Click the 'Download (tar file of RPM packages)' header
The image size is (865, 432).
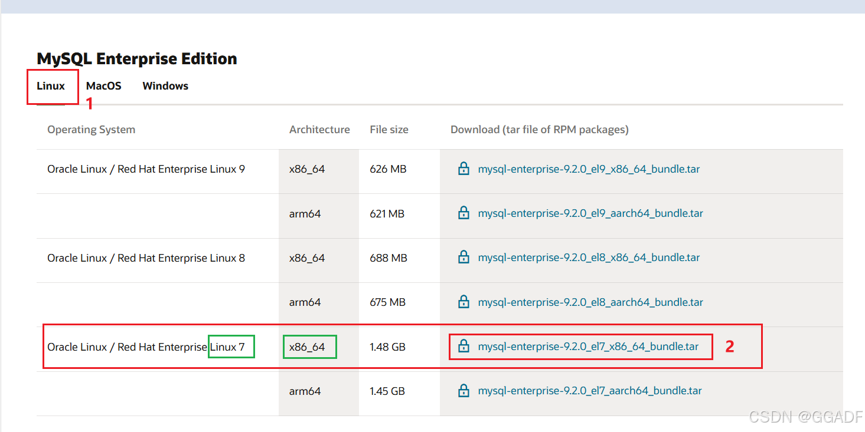click(540, 130)
